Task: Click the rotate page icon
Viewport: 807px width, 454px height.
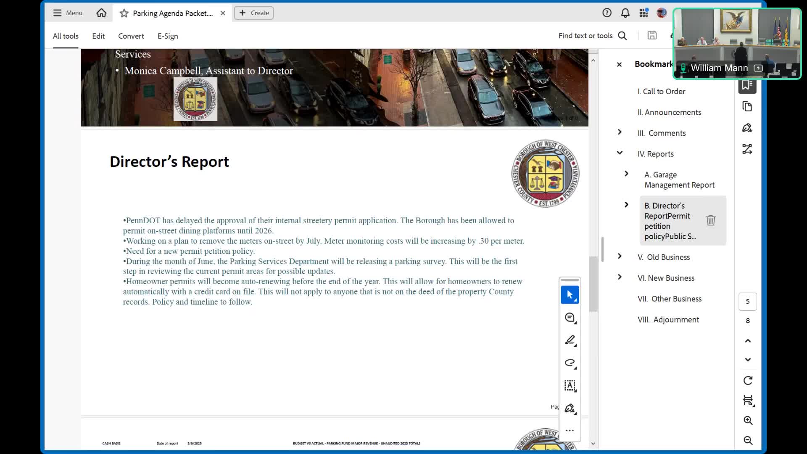Action: (x=748, y=380)
